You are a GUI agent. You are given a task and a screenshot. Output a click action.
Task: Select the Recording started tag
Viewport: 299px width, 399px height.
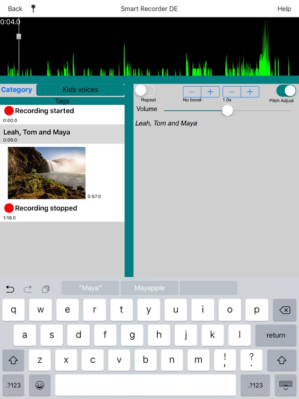point(62,114)
